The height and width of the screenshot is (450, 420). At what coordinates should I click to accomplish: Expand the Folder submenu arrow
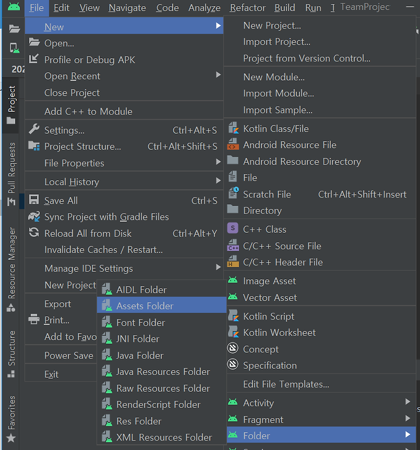coord(408,435)
